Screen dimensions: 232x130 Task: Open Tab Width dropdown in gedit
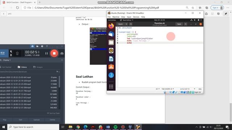click(x=167, y=89)
